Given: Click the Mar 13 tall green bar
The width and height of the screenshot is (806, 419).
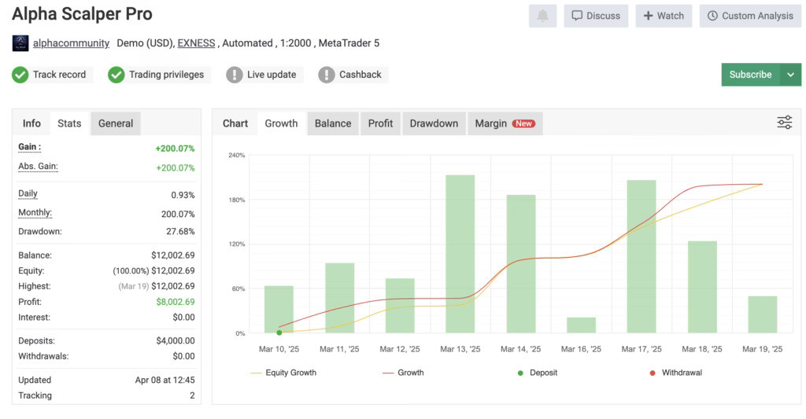Looking at the screenshot, I should [460, 253].
